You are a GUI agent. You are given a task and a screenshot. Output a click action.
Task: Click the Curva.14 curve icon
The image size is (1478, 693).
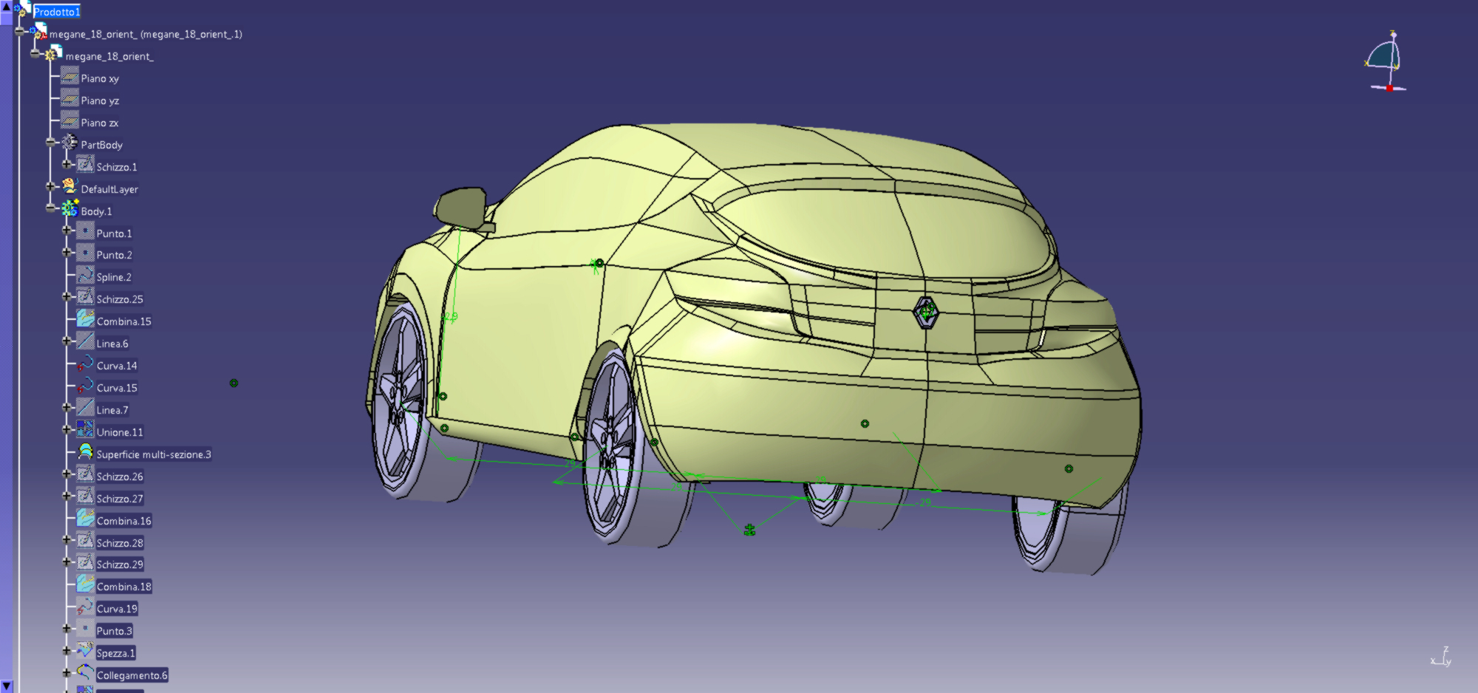coord(86,363)
